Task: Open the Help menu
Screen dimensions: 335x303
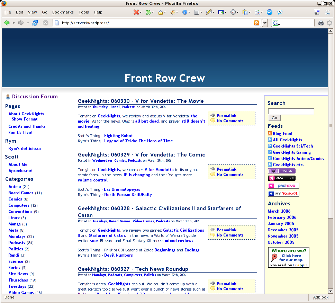Action: [x=98, y=12]
